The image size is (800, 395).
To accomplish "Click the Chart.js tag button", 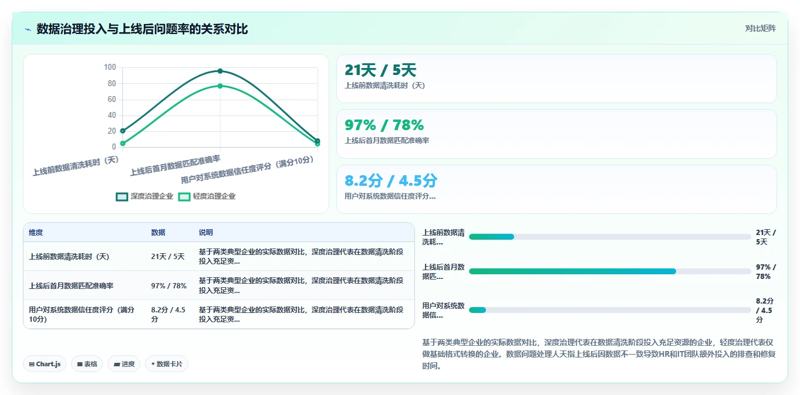I will (45, 364).
